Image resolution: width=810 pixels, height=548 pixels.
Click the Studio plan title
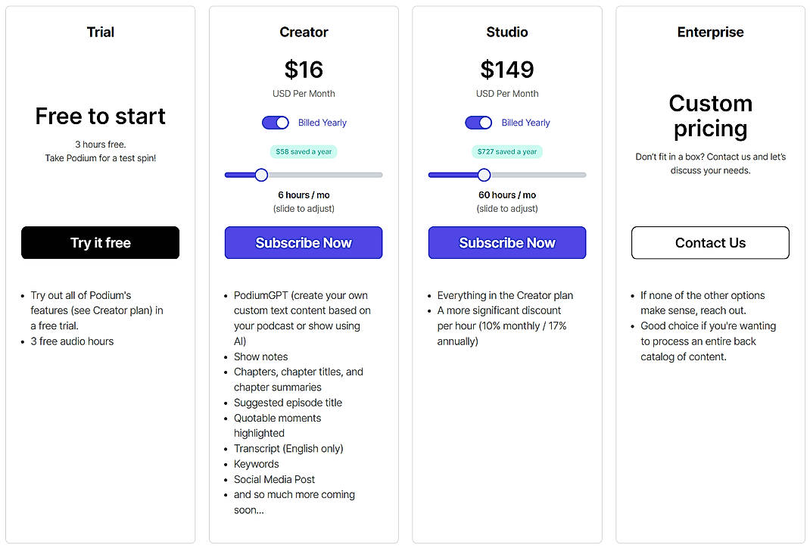coord(506,32)
